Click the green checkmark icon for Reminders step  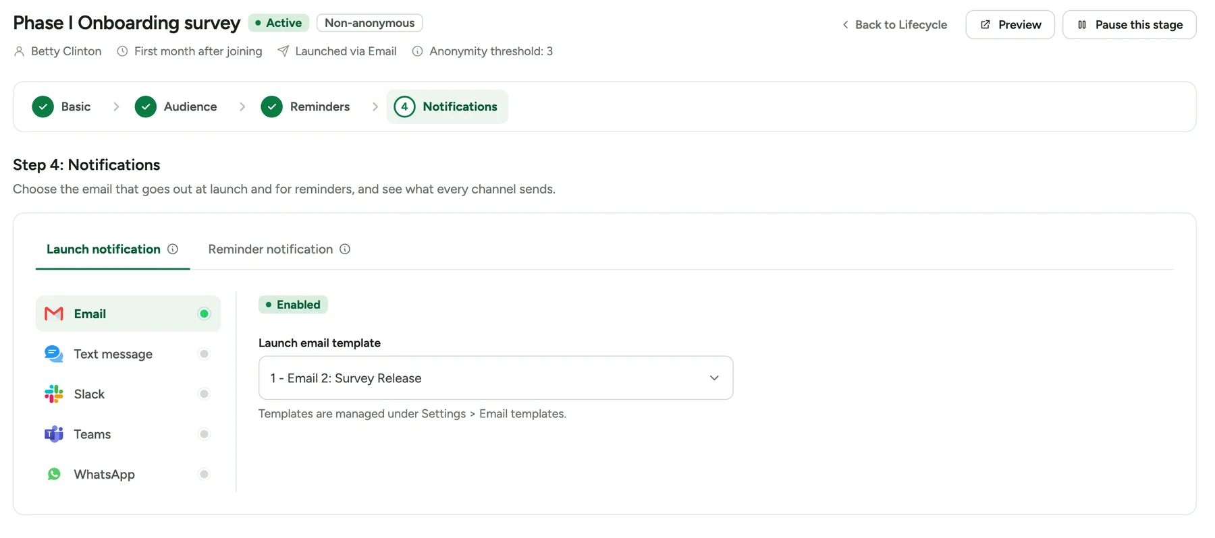[x=272, y=107]
